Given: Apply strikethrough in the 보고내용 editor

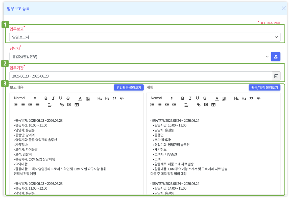Looking at the screenshot, I should [68, 98].
